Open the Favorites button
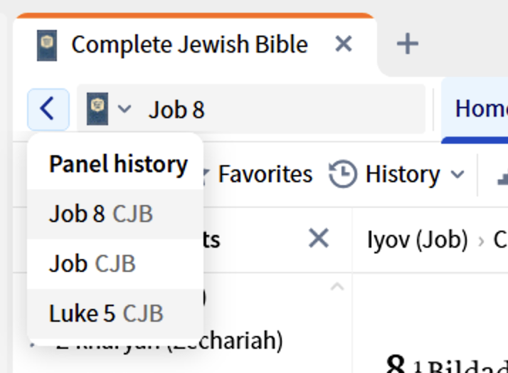The width and height of the screenshot is (508, 373). tap(263, 174)
